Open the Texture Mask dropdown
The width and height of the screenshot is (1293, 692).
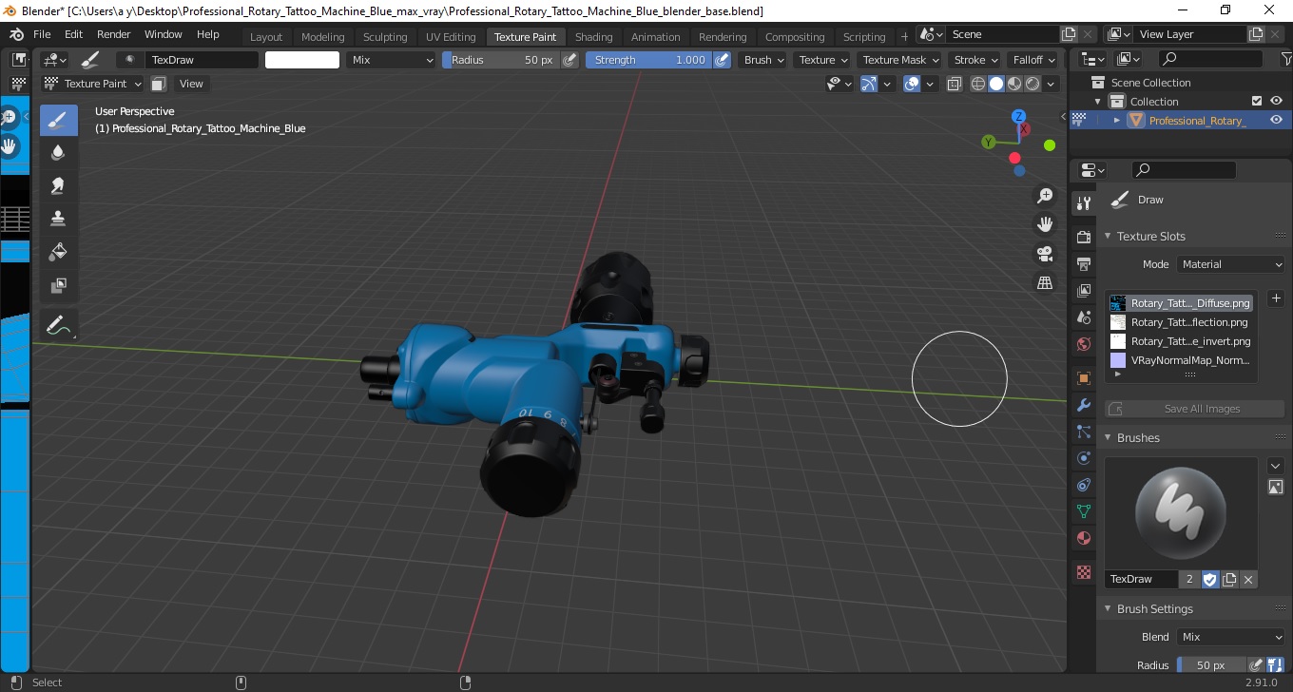click(x=899, y=59)
